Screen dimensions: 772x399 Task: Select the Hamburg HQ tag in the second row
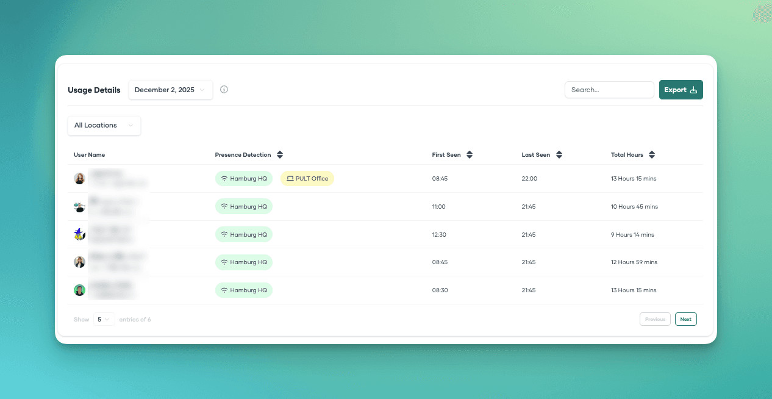244,206
